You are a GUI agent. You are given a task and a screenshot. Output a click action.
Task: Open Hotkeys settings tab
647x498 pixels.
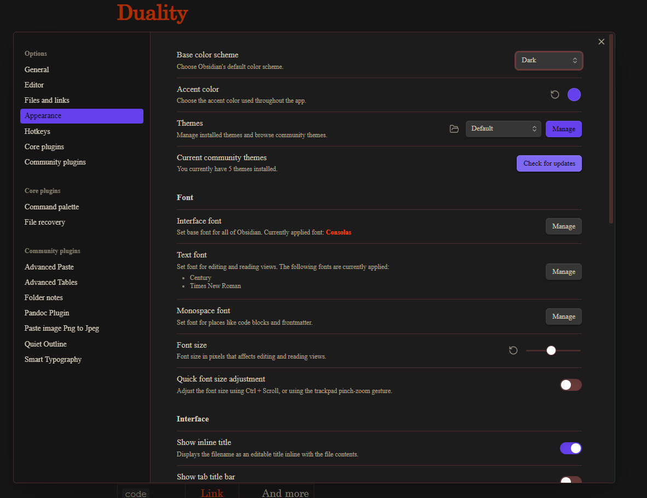coord(82,131)
